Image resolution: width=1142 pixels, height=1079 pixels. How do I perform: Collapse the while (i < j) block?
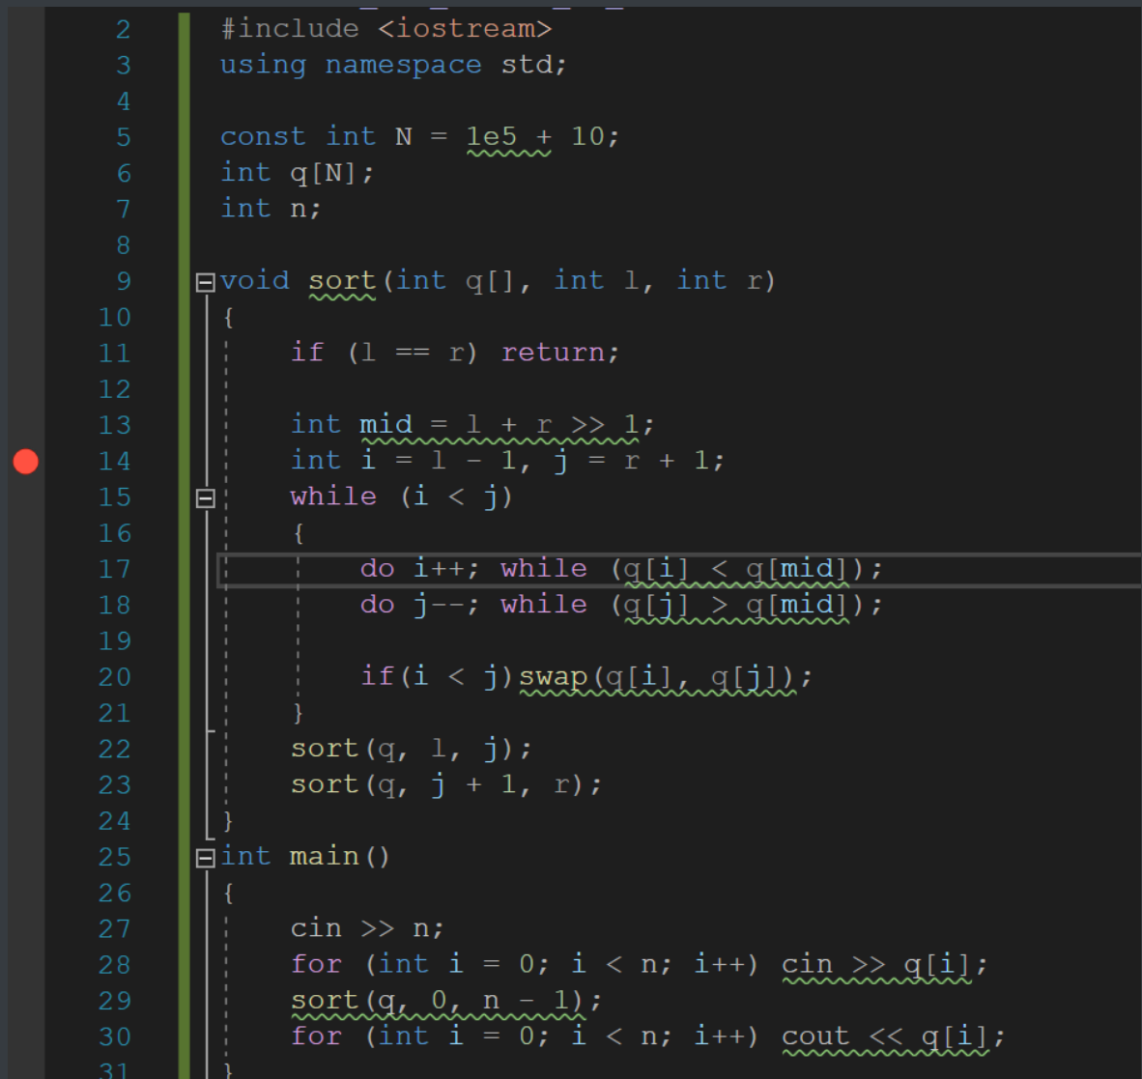(206, 498)
